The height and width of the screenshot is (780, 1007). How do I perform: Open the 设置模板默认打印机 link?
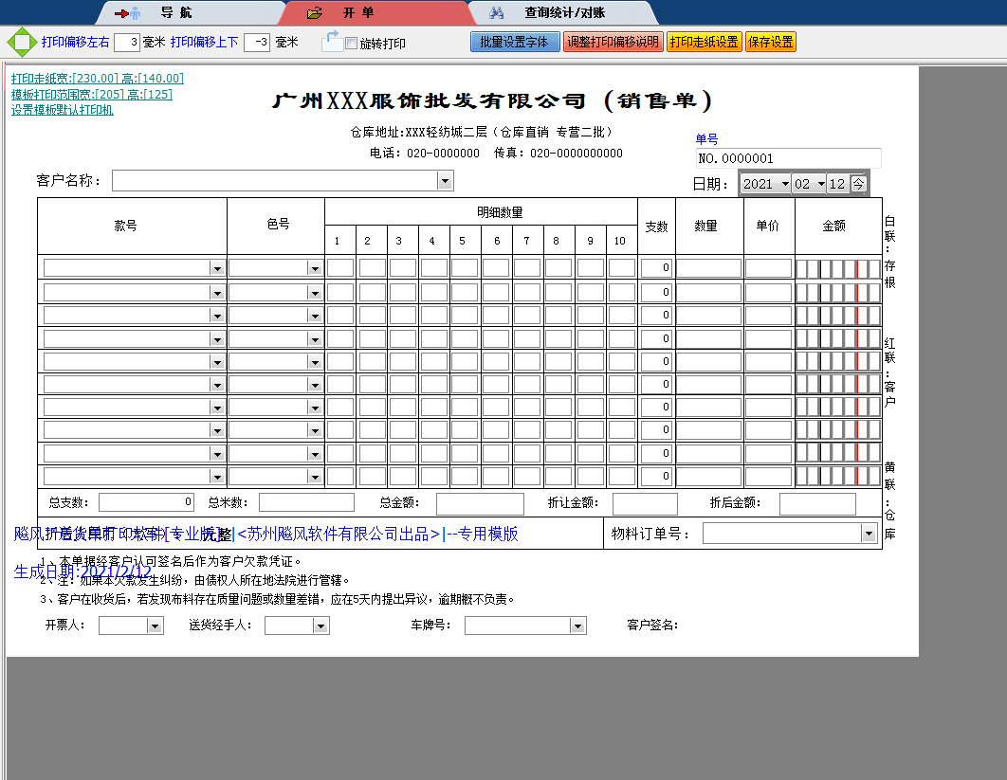point(63,110)
